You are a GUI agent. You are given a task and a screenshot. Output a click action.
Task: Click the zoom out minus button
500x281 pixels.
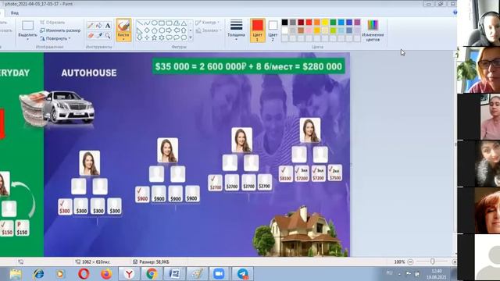(x=410, y=262)
